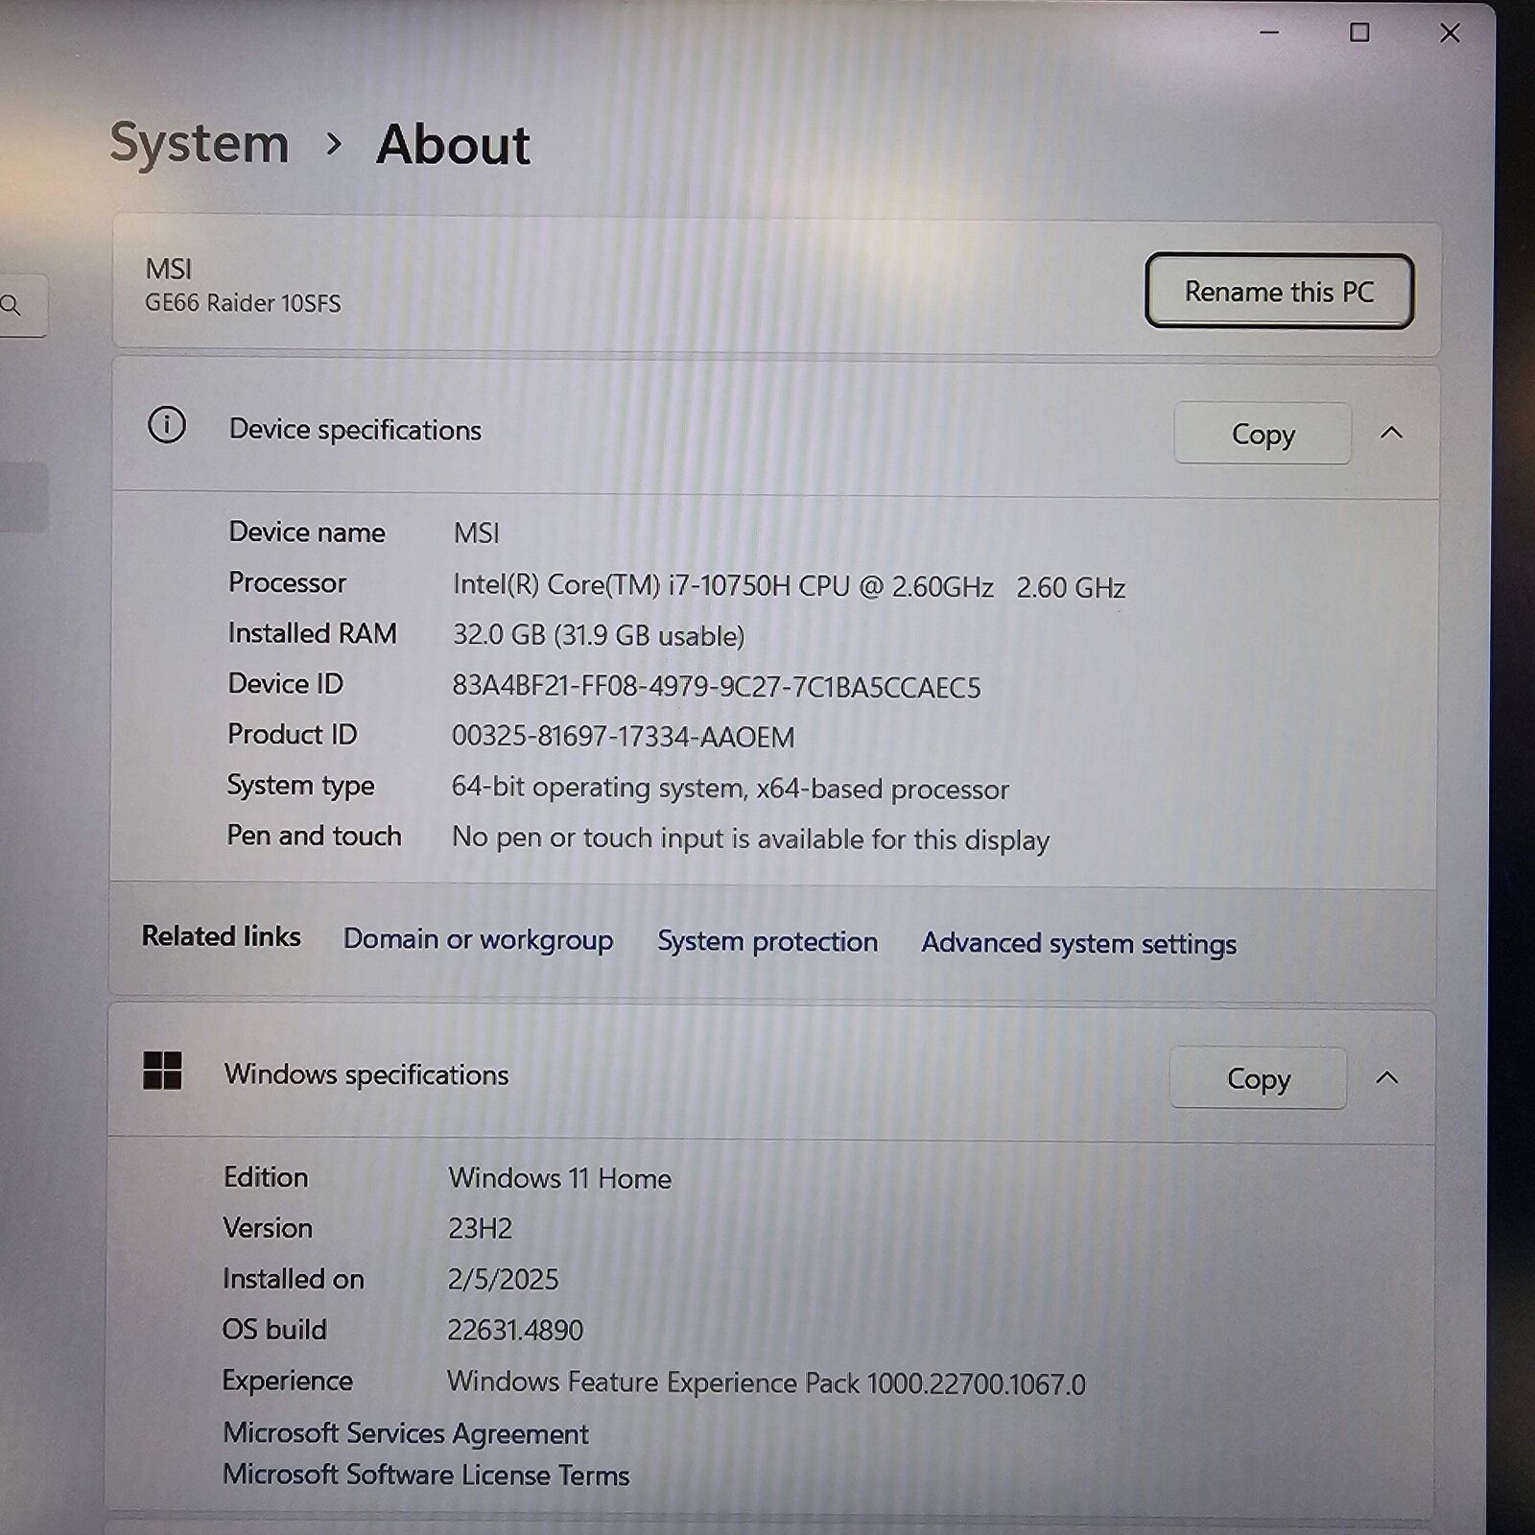
Task: Click the Device name label
Action: pyautogui.click(x=307, y=532)
